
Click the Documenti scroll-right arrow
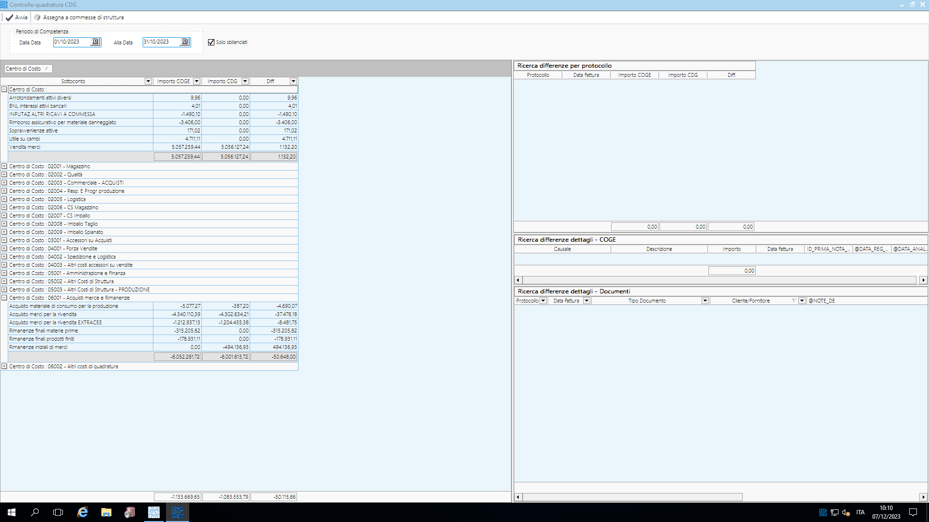[x=923, y=497]
